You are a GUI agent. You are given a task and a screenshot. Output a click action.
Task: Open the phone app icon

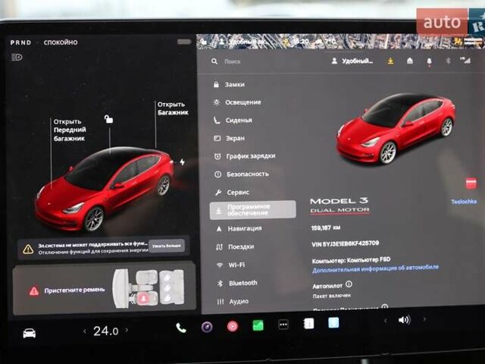181,328
